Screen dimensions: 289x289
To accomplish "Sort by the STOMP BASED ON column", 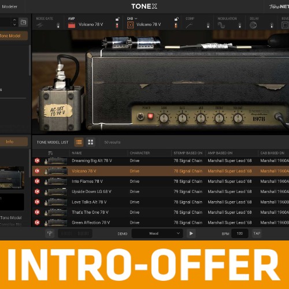I will tap(188, 153).
